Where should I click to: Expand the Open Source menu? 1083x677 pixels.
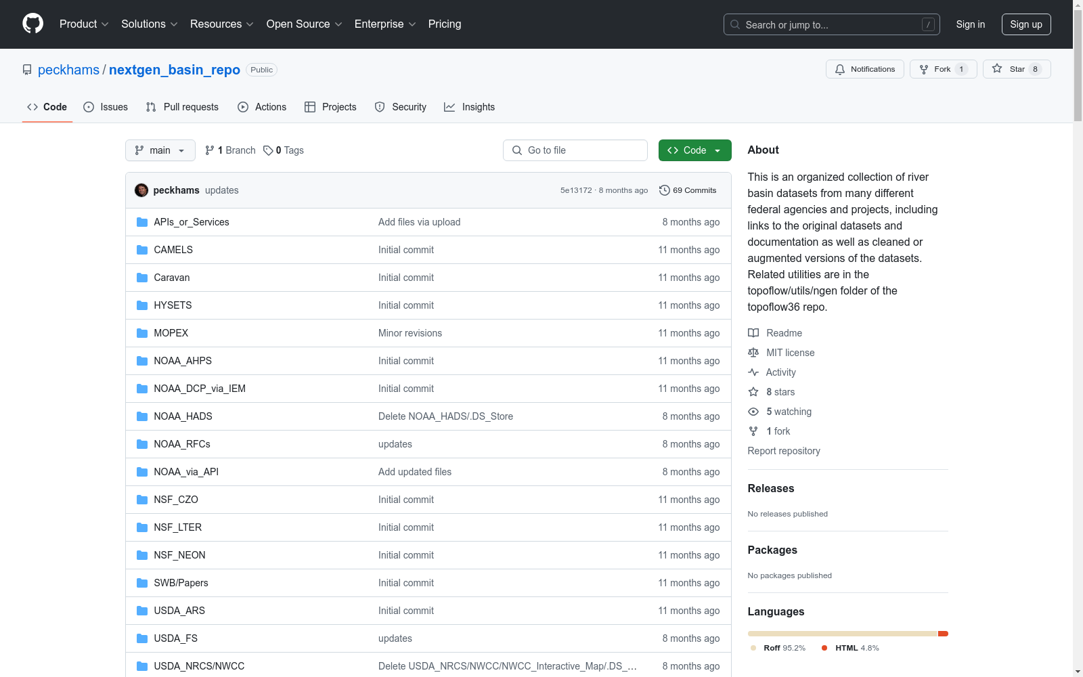tap(305, 24)
